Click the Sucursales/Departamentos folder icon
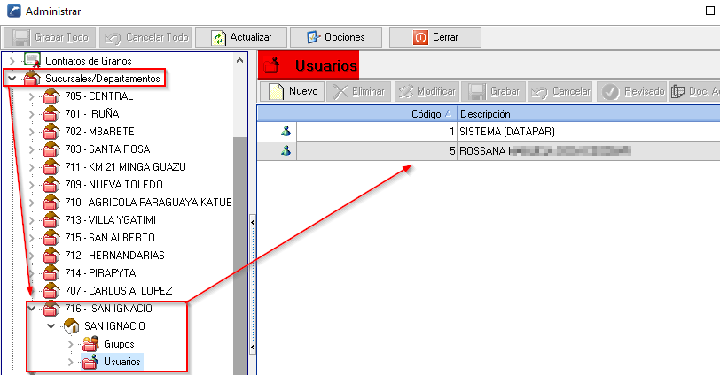The image size is (720, 375). pos(32,79)
